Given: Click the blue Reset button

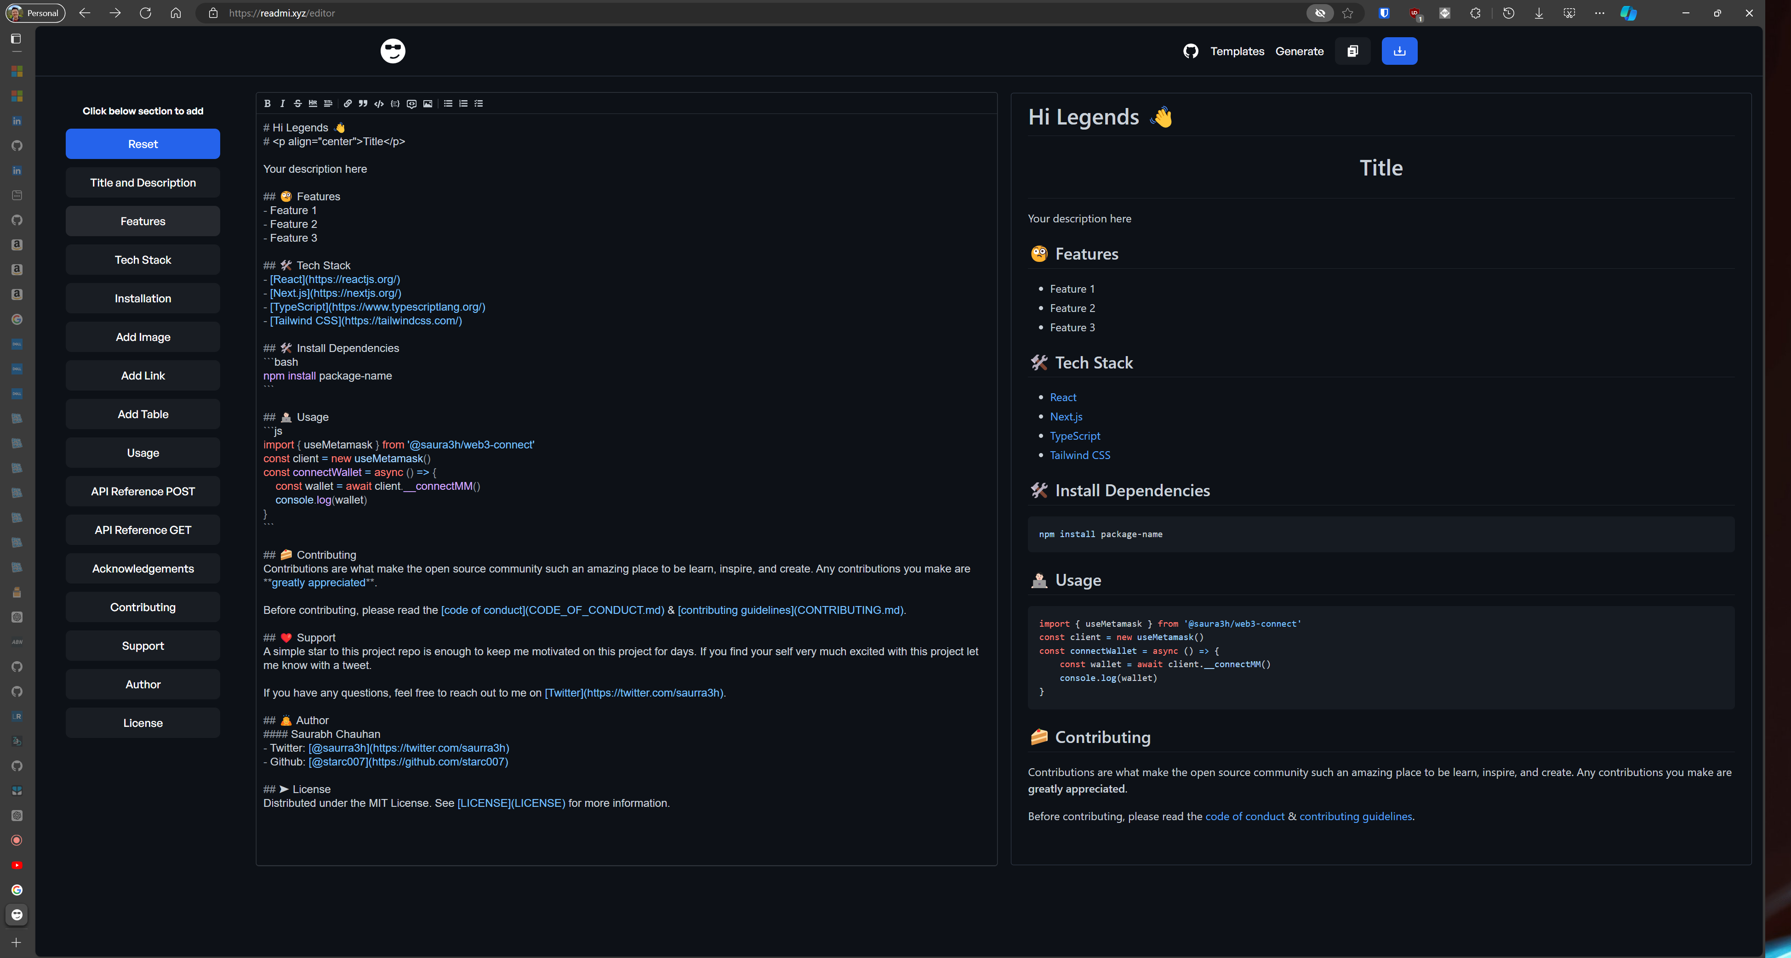Looking at the screenshot, I should pos(143,144).
